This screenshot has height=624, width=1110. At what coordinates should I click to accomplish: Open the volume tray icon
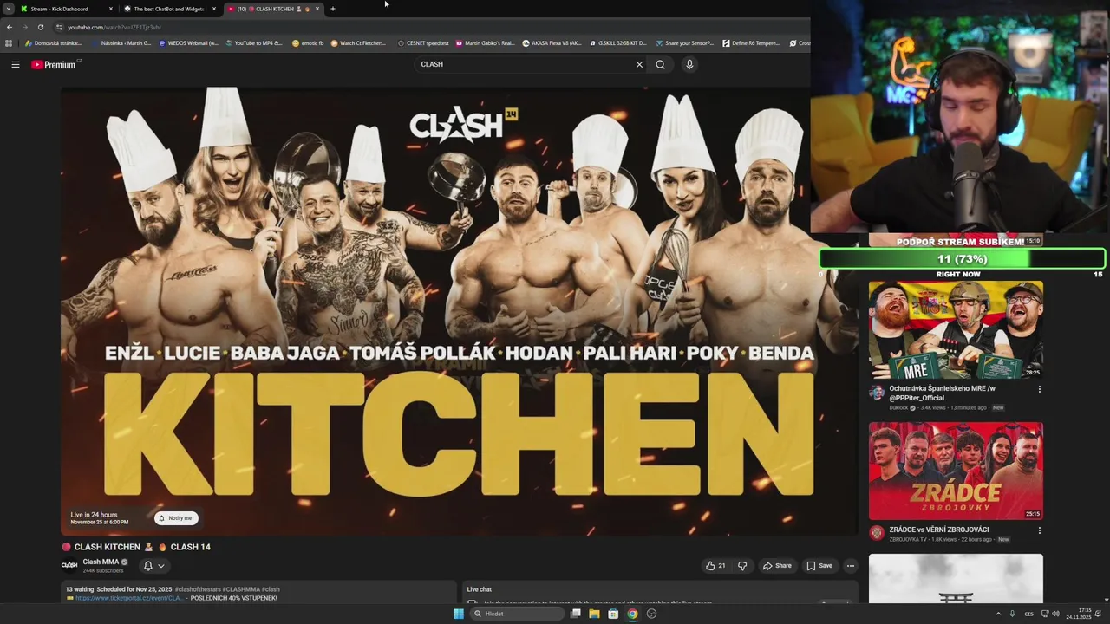click(1055, 614)
